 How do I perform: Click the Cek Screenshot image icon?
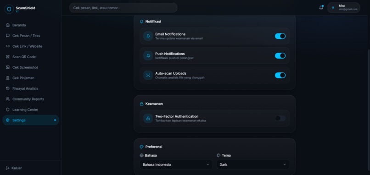[x=7, y=67]
